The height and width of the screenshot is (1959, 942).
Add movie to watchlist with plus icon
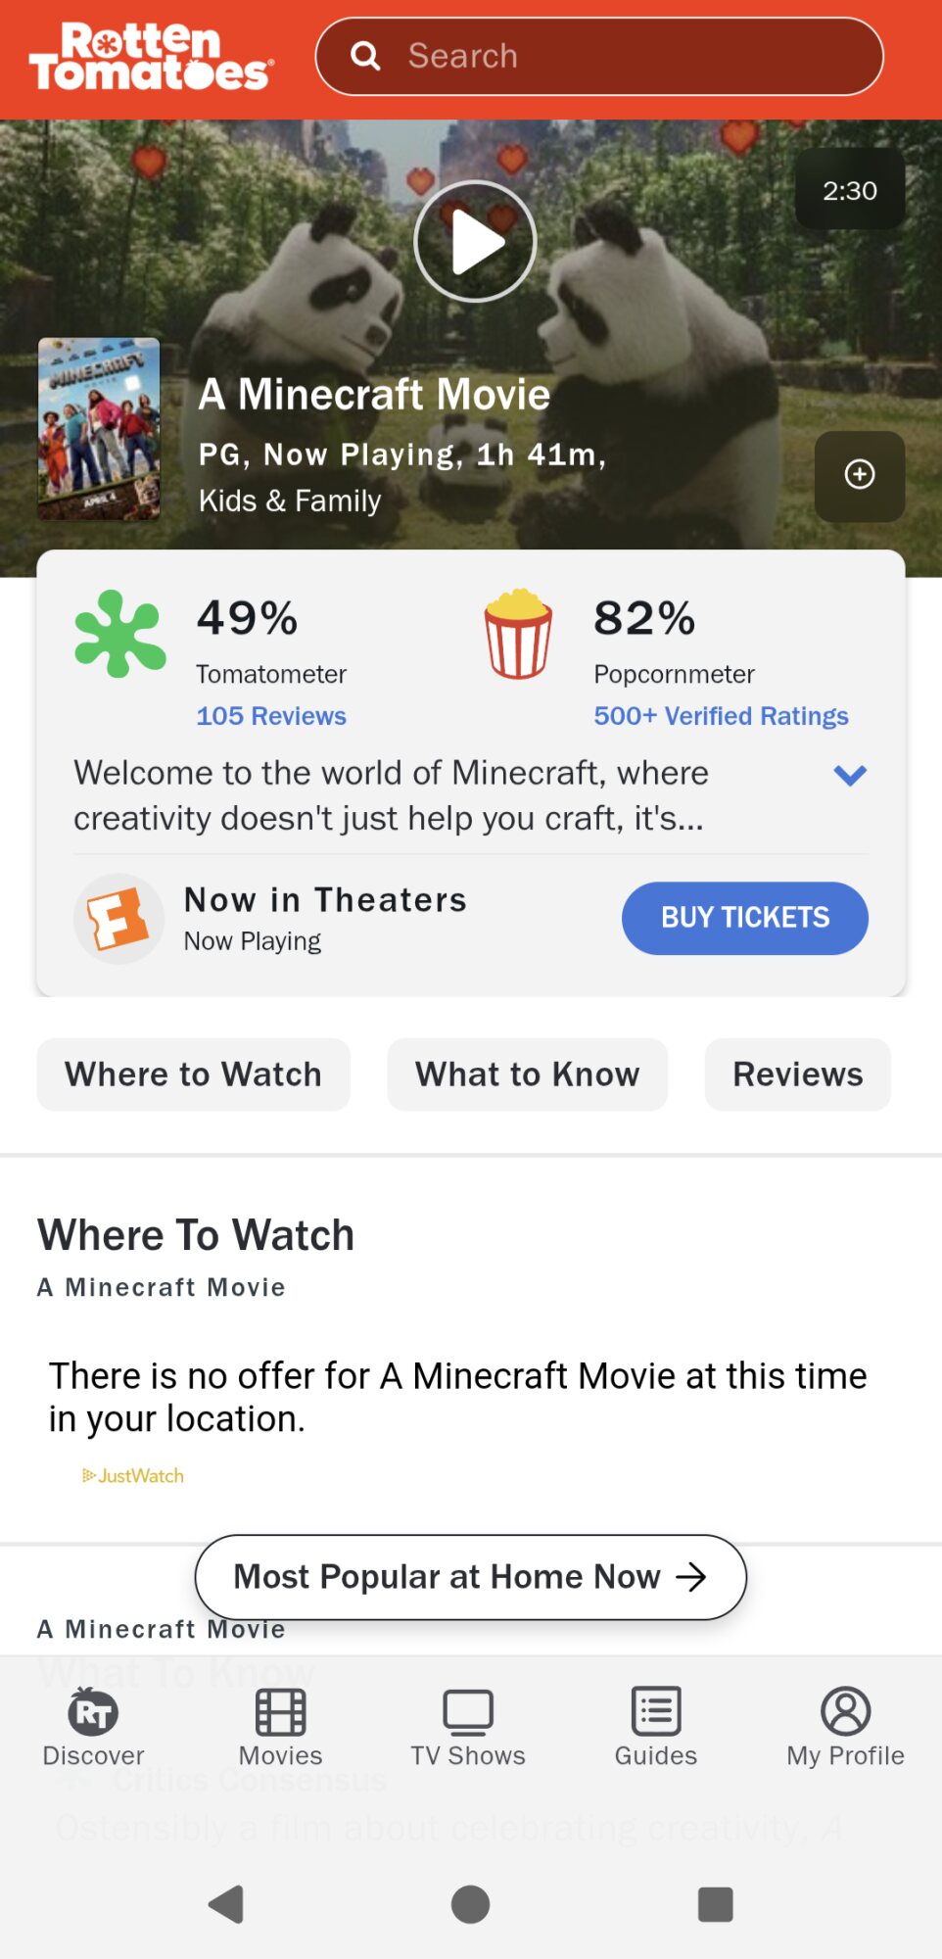[x=859, y=475]
